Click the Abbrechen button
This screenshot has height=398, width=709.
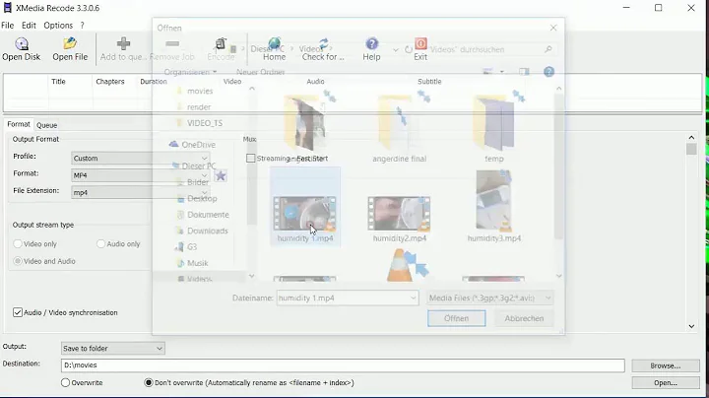click(x=524, y=318)
